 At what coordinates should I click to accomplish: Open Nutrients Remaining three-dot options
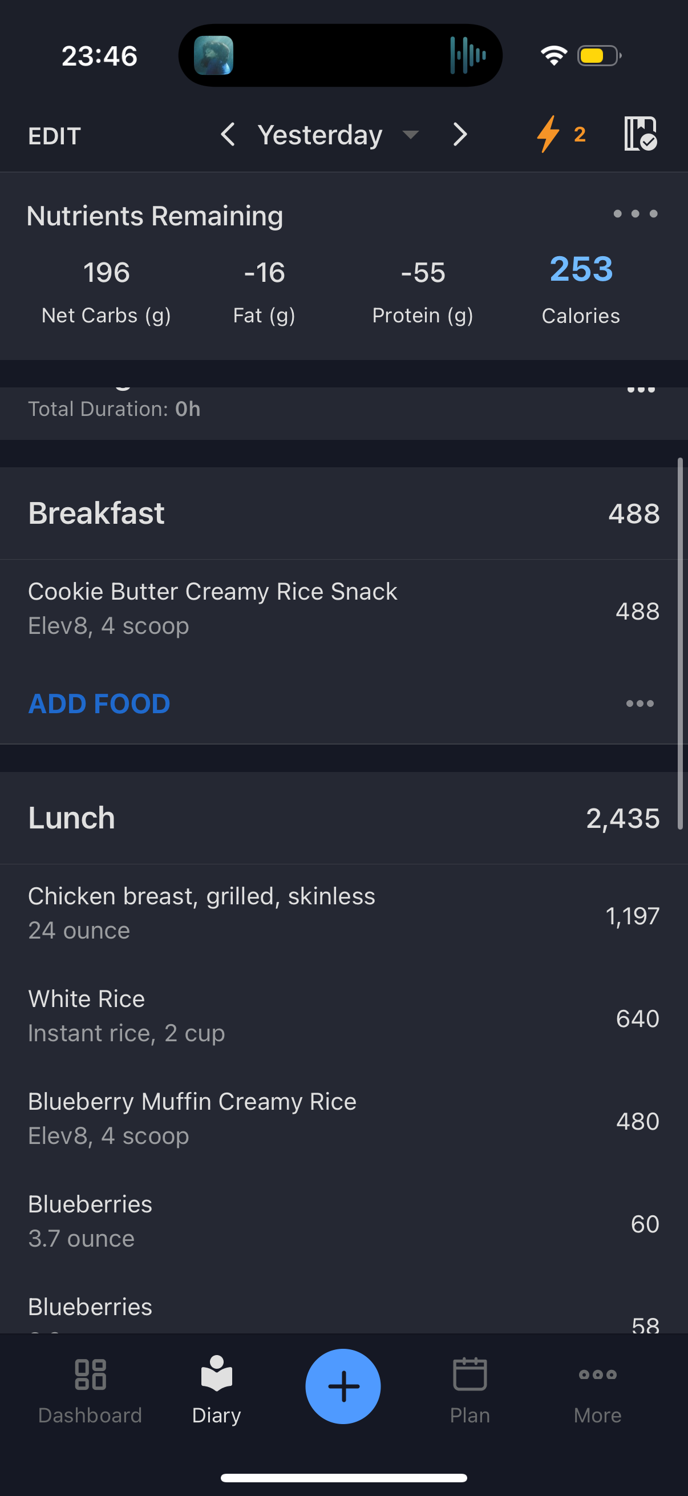coord(635,214)
